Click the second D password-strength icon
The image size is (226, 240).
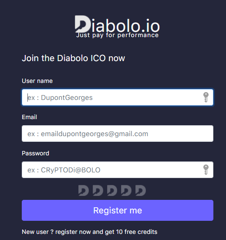98,190
